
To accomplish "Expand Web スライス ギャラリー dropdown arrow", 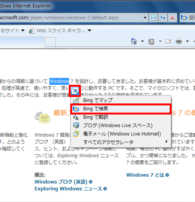I will pyautogui.click(x=89, y=30).
